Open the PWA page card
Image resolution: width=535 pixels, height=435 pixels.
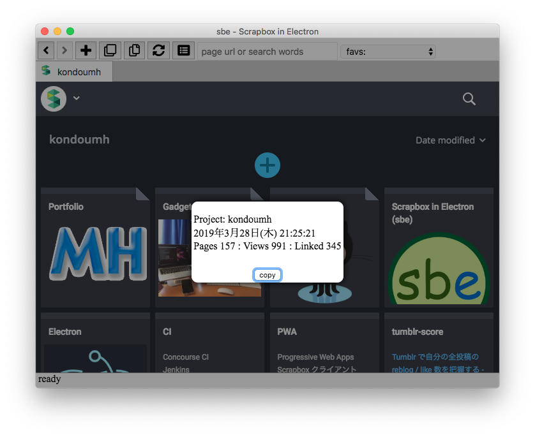(324, 343)
